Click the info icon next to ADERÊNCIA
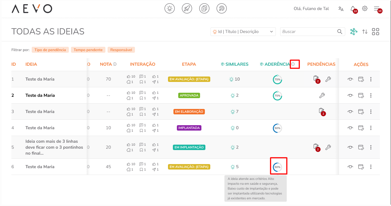 tap(293, 64)
